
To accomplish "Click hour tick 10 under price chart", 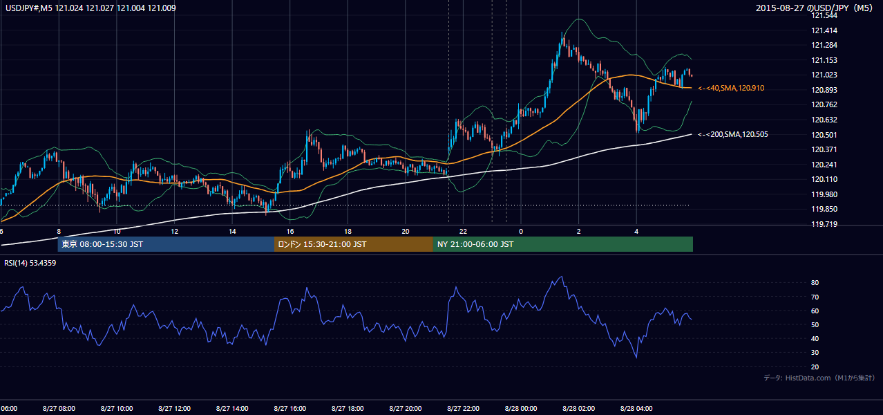I will [117, 231].
